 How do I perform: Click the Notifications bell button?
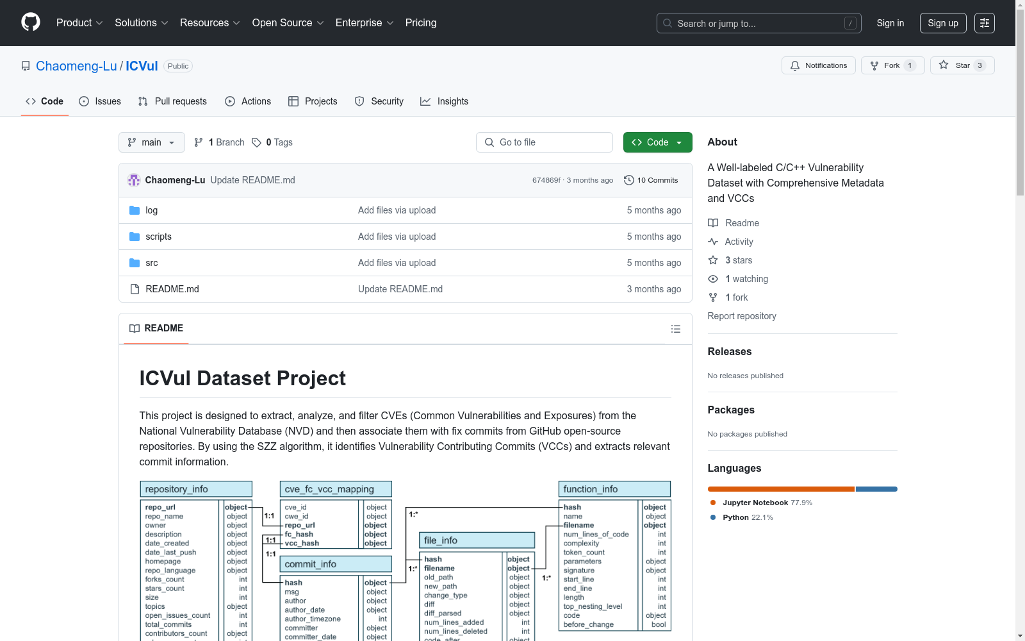tap(818, 65)
